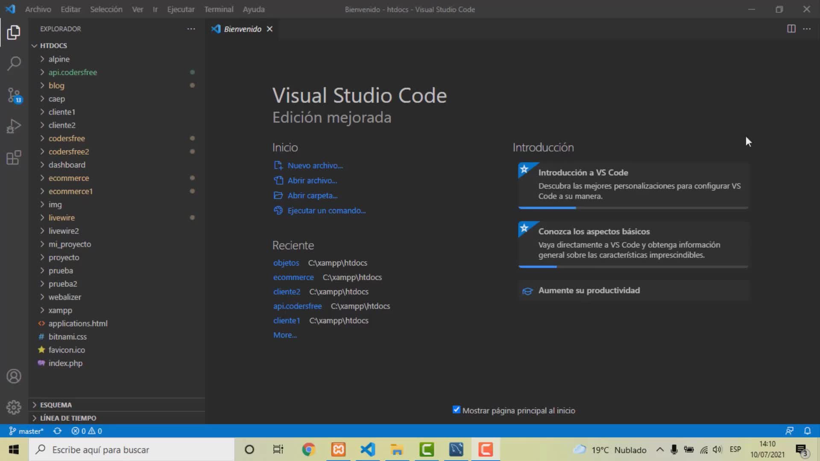Open the Accounts menu icon
The image size is (820, 461).
click(x=14, y=376)
